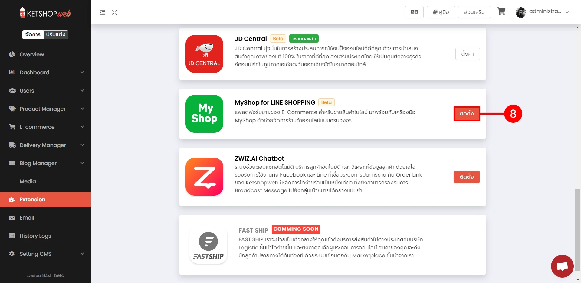This screenshot has height=283, width=581.
Task: Click the JD Central logo thumbnail
Action: tap(204, 54)
